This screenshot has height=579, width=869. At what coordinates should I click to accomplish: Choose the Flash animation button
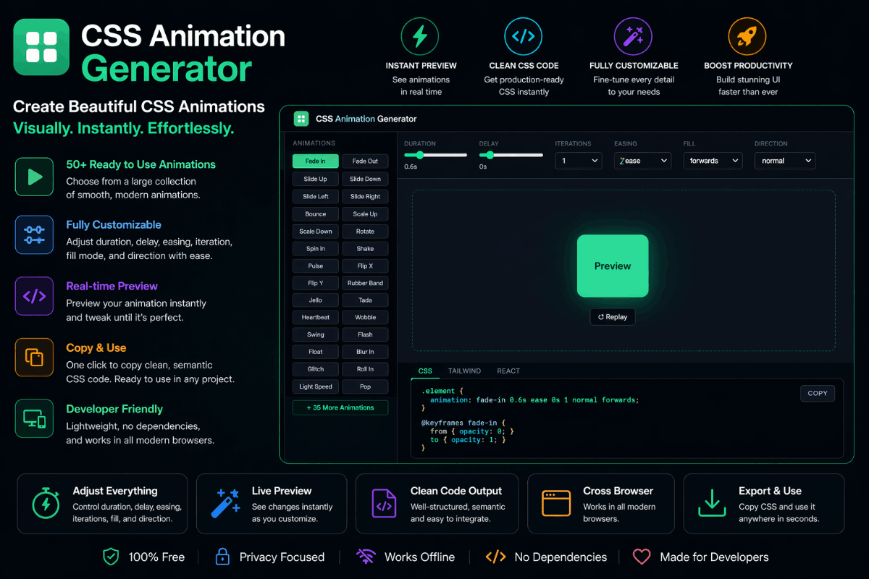pyautogui.click(x=365, y=334)
